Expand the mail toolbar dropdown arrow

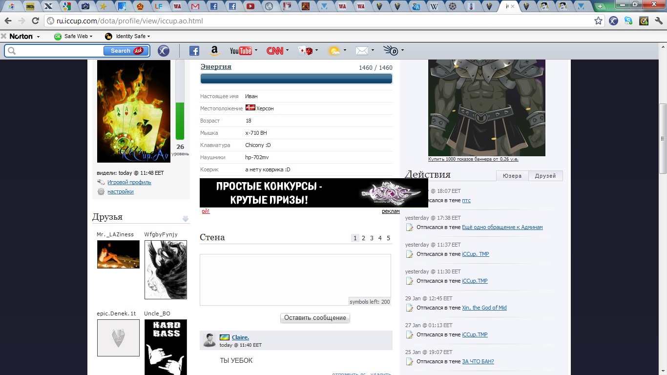373,50
